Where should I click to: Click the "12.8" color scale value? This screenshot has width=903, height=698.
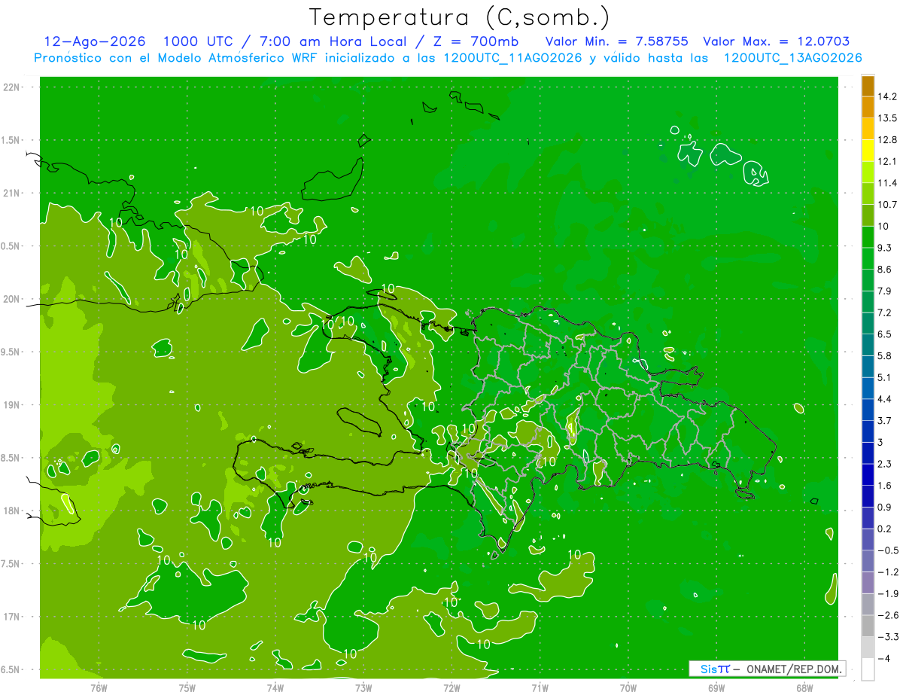tap(887, 140)
